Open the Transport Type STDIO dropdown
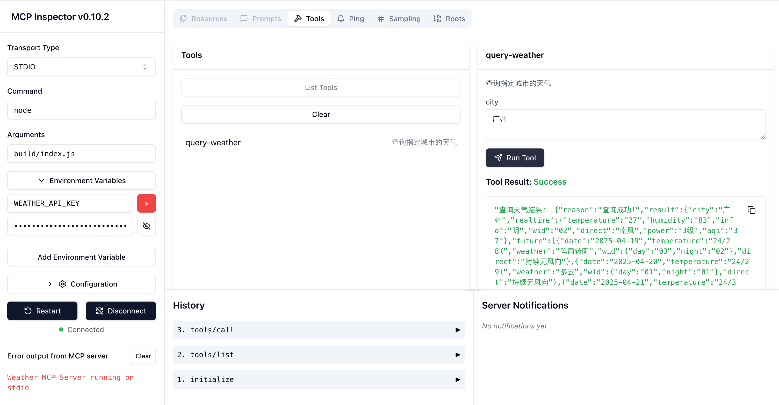This screenshot has width=779, height=405. (x=81, y=67)
